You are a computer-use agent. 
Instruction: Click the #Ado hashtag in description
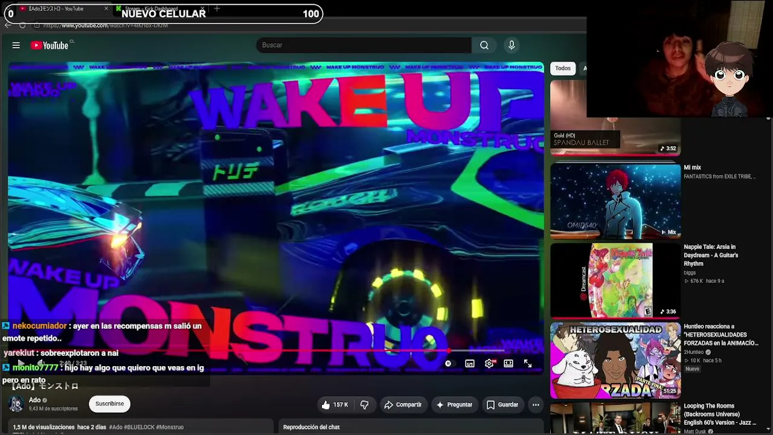coord(115,427)
